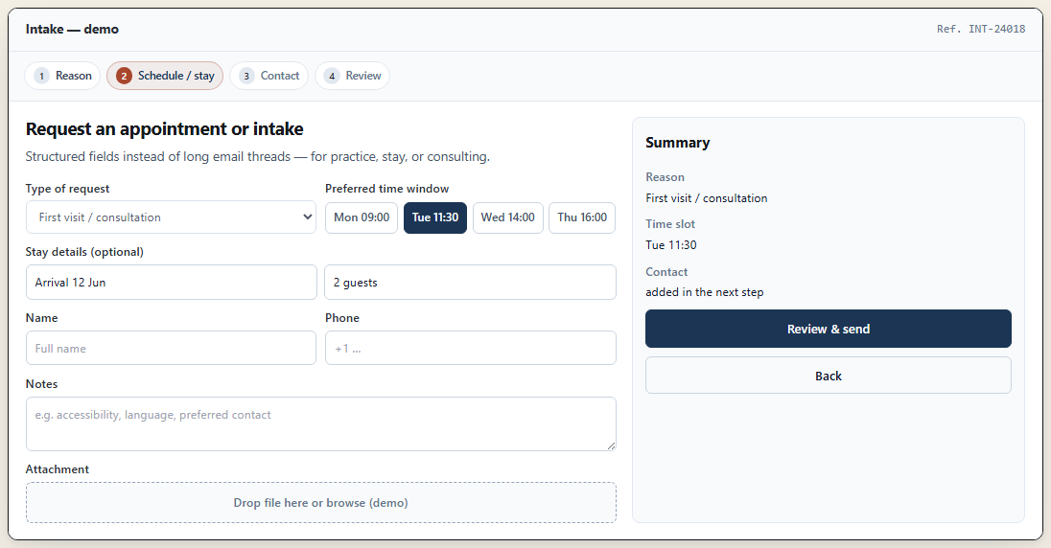Select the Schedule / stay step
The height and width of the screenshot is (548, 1051).
coord(165,76)
